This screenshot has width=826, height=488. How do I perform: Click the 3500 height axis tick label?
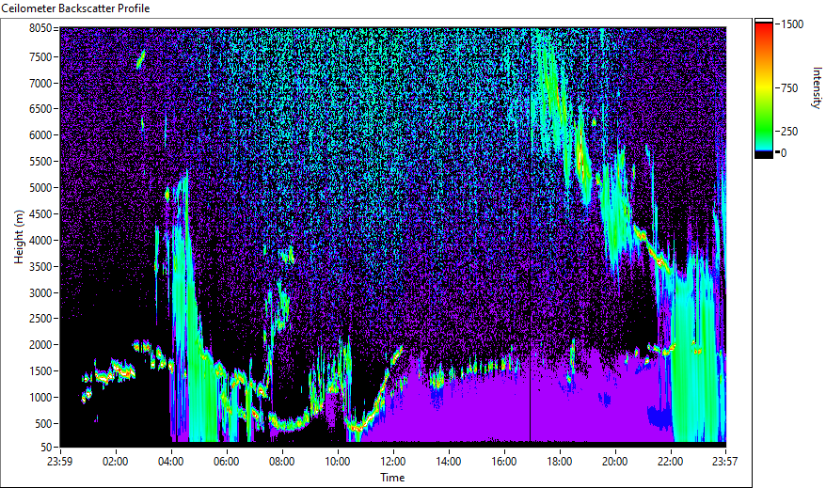tap(40, 266)
